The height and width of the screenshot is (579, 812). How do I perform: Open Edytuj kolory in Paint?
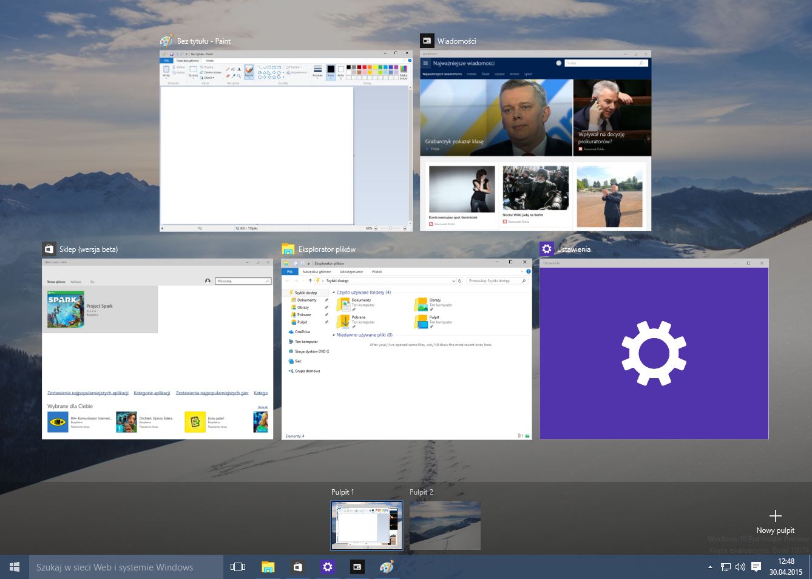[x=404, y=72]
